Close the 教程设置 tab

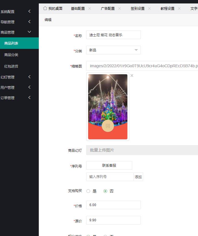point(179,9)
